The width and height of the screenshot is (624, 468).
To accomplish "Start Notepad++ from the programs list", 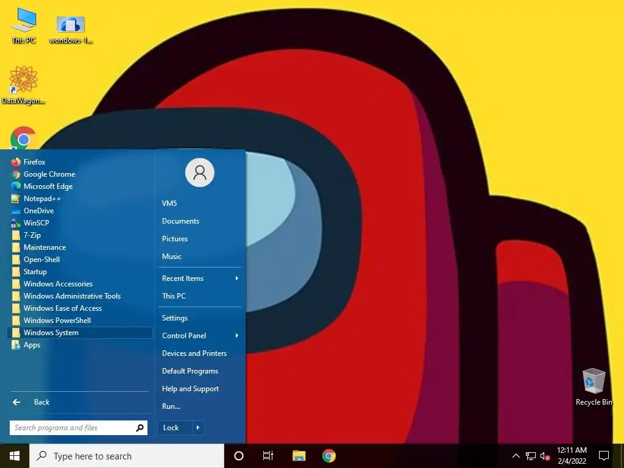I will click(x=80, y=199).
